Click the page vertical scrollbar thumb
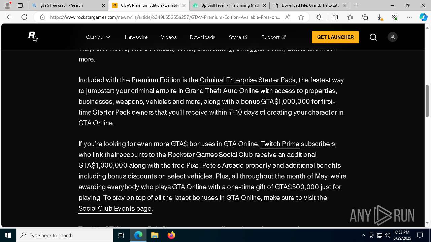The width and height of the screenshot is (431, 242). click(427, 101)
